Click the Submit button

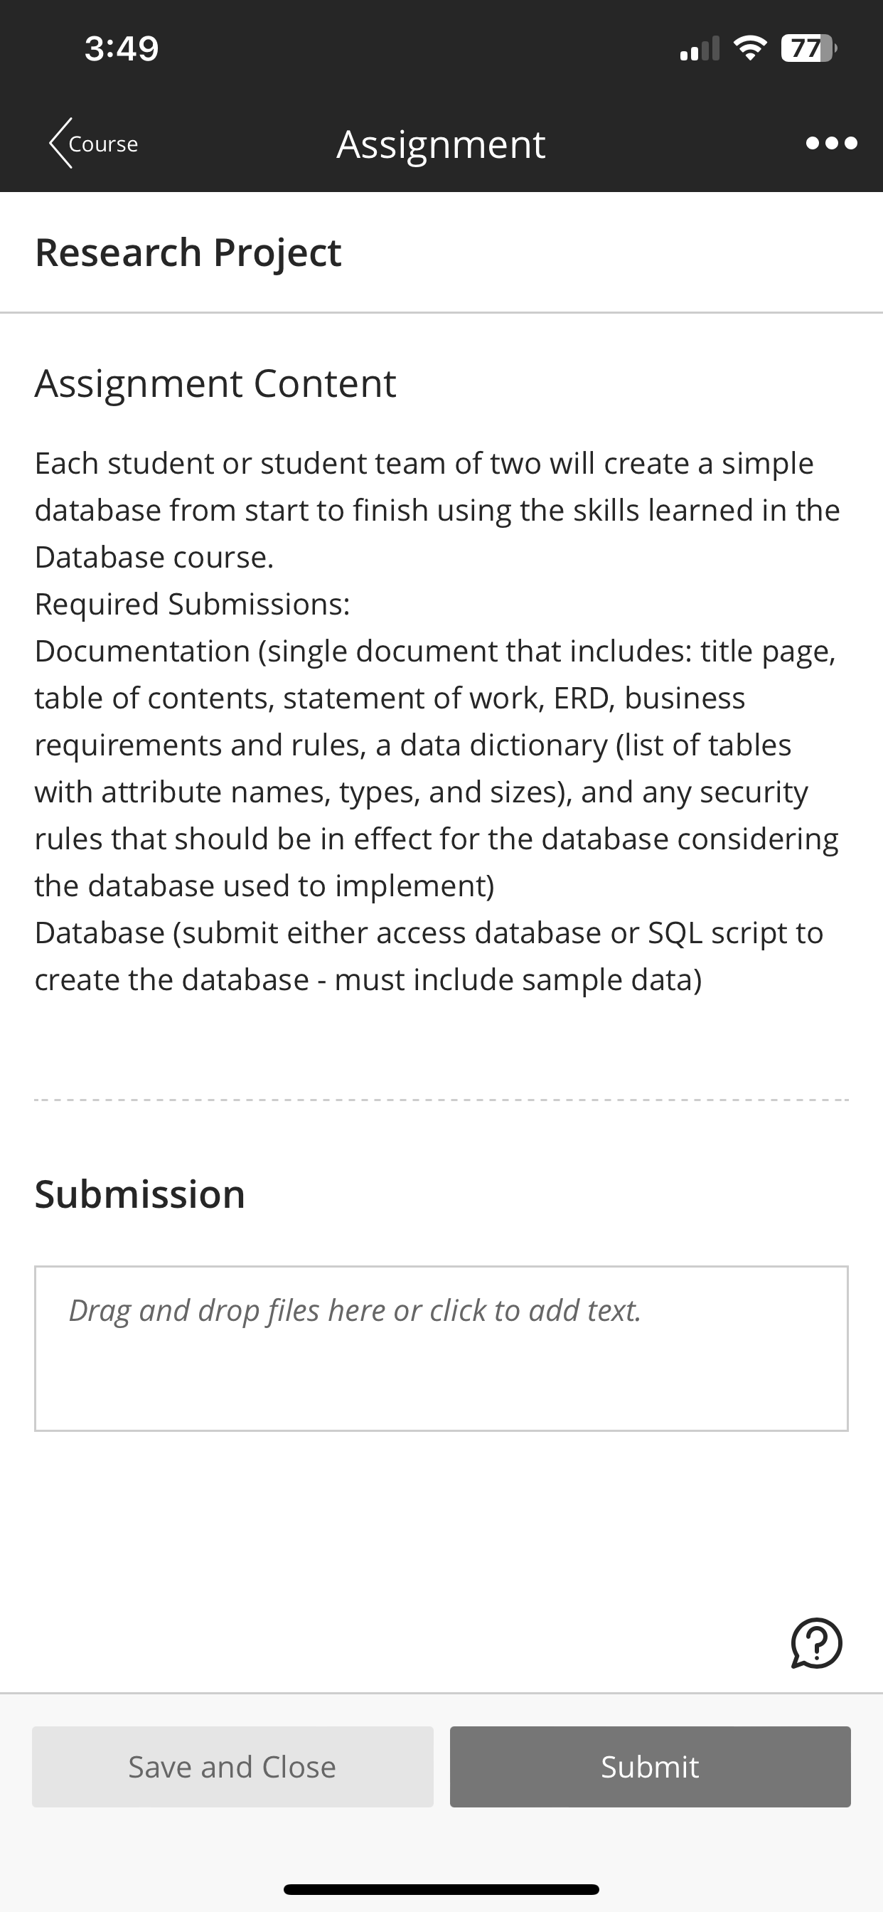[x=650, y=1766]
